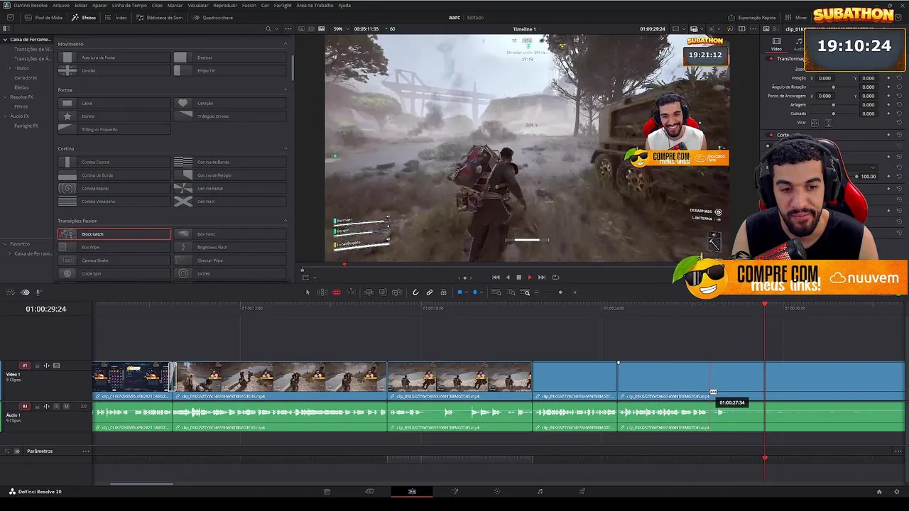Toggle loop playback in viewer
Screen dimensions: 909x511
coord(555,278)
